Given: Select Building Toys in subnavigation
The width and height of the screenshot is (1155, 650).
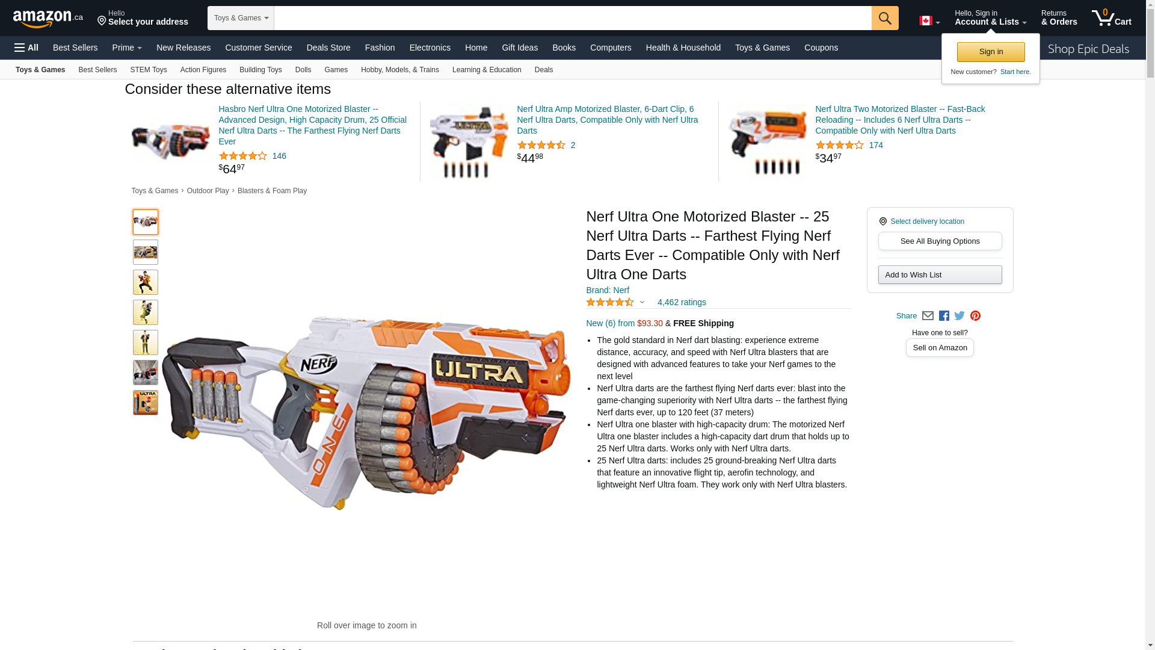Looking at the screenshot, I should [260, 70].
